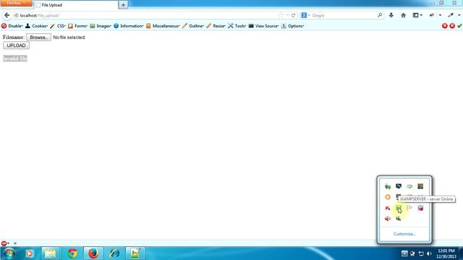Open the Resize toolbar menu
This screenshot has height=260, width=463.
pyautogui.click(x=216, y=26)
